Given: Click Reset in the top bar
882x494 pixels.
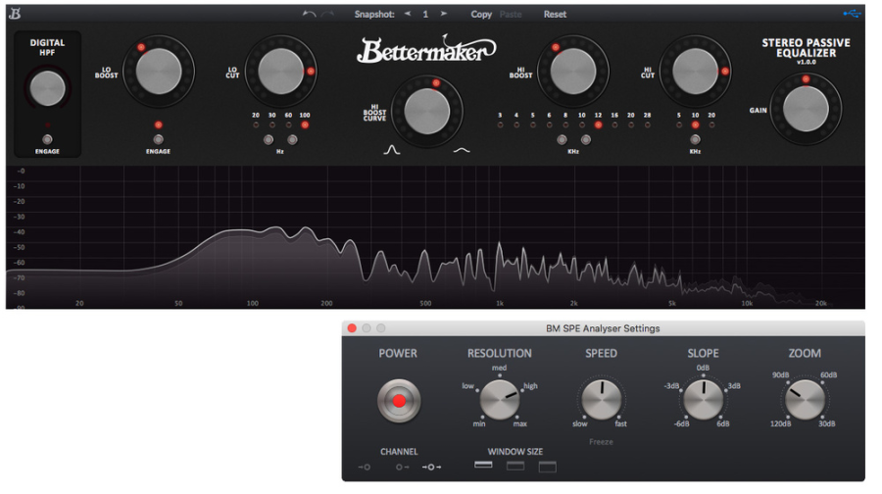Looking at the screenshot, I should point(555,14).
